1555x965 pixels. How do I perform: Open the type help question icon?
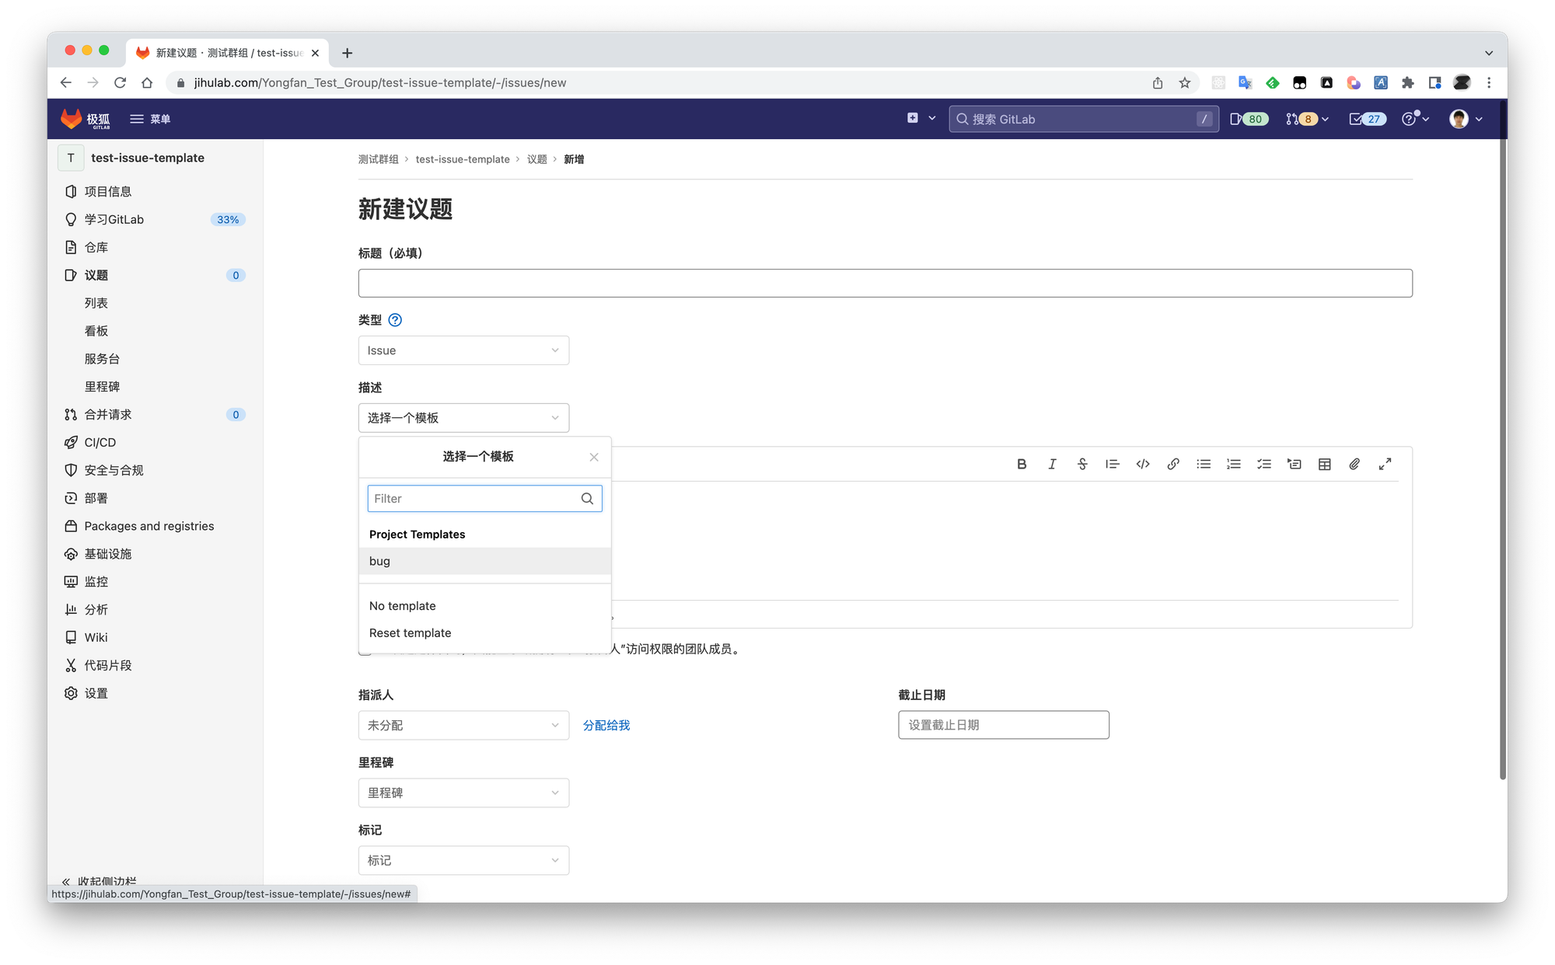point(395,320)
